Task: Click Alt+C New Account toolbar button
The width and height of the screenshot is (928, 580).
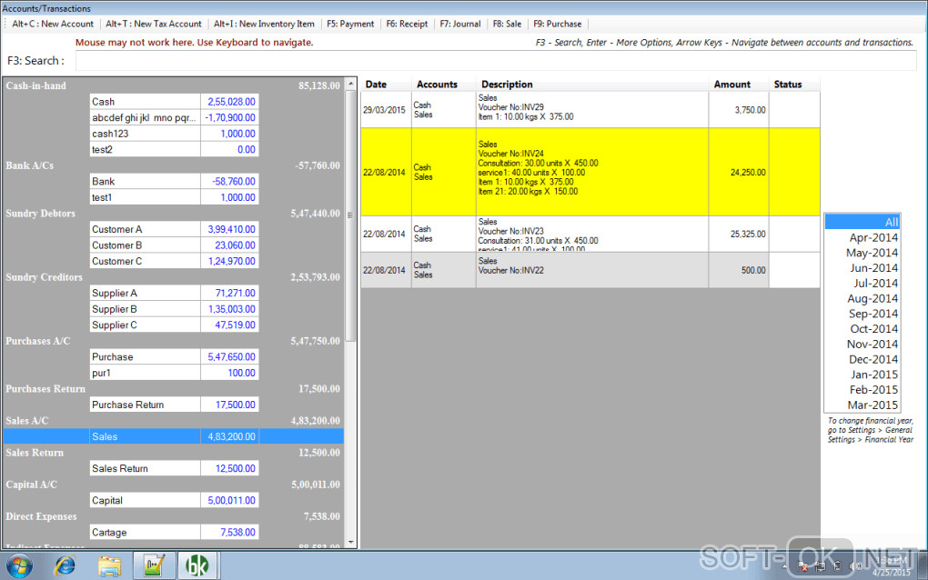Action: [x=52, y=25]
